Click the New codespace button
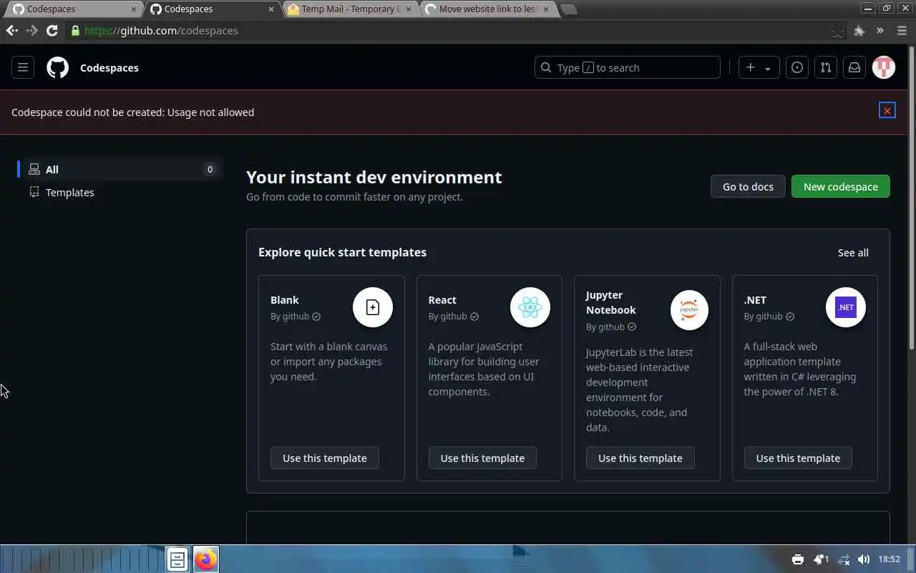Viewport: 916px width, 573px height. (x=841, y=186)
